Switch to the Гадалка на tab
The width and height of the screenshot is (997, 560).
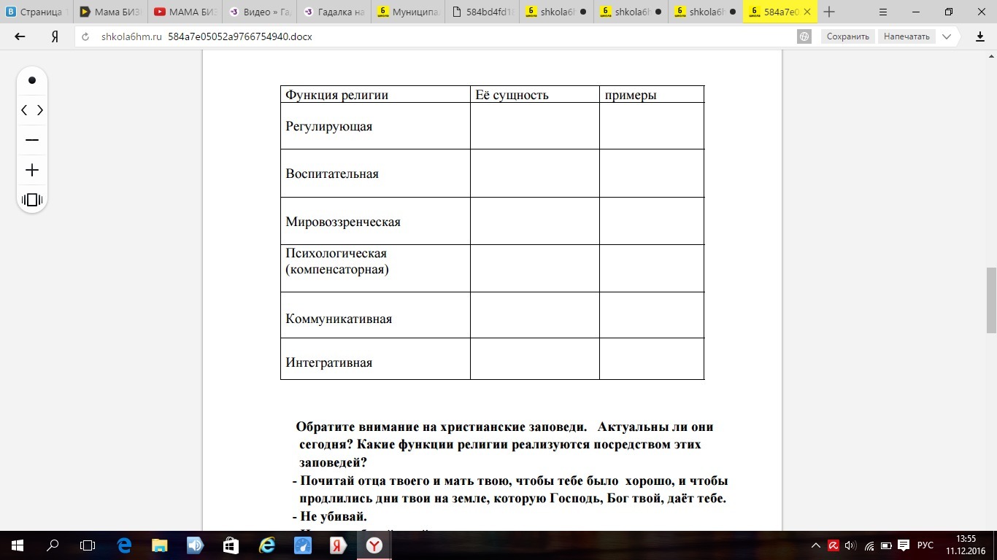[x=334, y=12]
